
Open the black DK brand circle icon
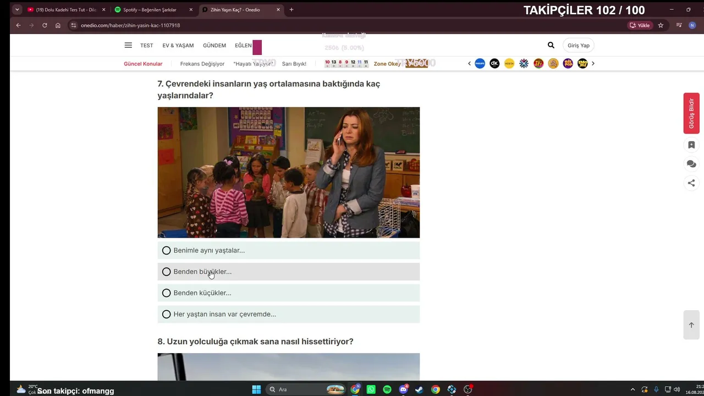click(x=494, y=63)
